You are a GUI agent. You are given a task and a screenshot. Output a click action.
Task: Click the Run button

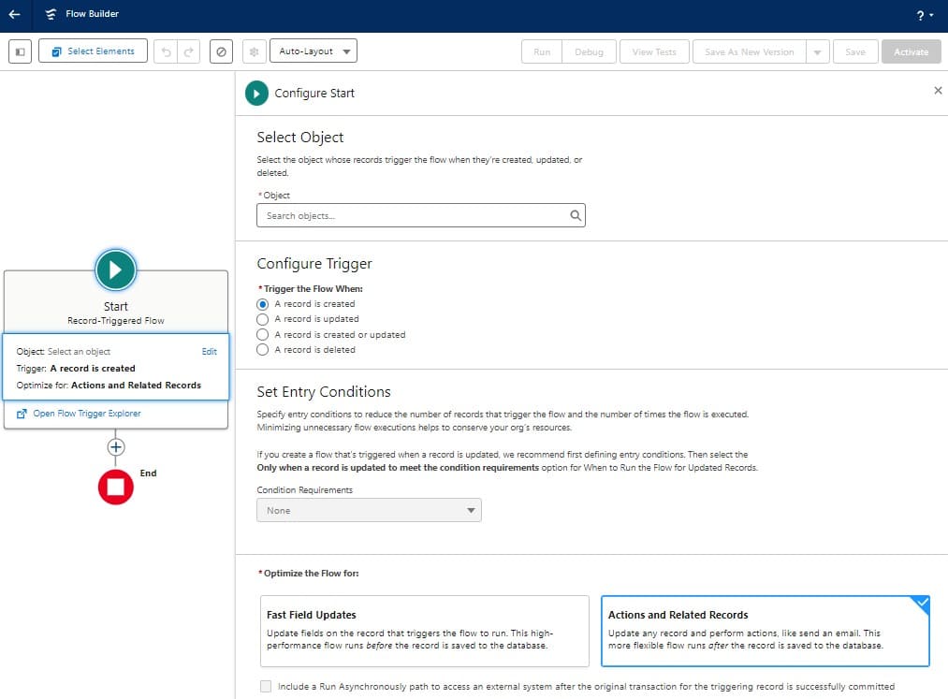(542, 52)
